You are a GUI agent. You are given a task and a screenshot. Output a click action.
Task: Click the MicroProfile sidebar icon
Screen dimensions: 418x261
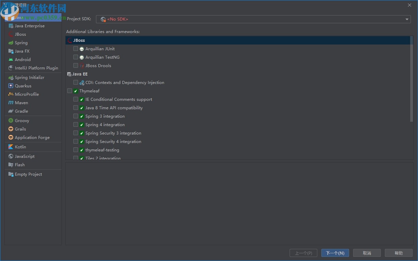10,94
